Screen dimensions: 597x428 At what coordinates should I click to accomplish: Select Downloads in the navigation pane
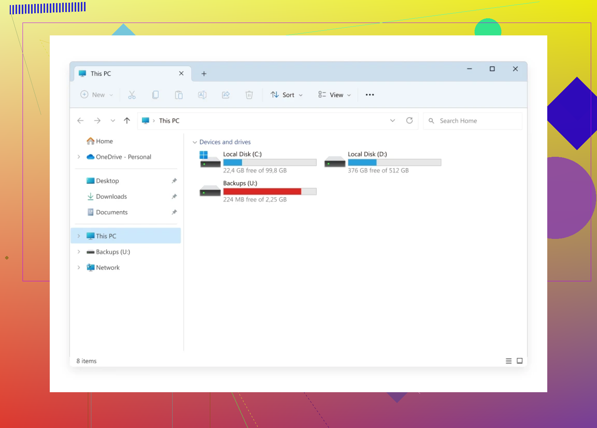(x=112, y=196)
